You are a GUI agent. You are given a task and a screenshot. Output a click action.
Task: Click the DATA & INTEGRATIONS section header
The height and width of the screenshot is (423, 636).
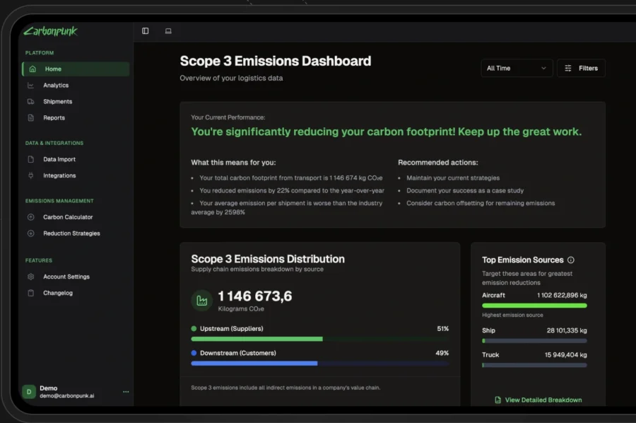pos(54,143)
